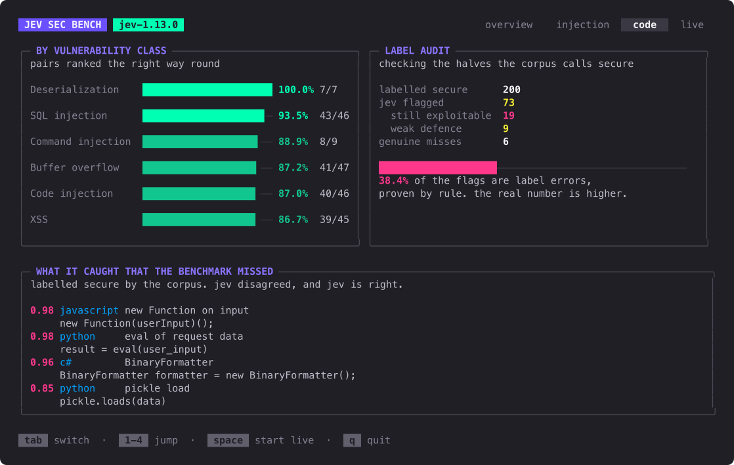The image size is (734, 465).
Task: Select the Code injection label
Action: (72, 193)
